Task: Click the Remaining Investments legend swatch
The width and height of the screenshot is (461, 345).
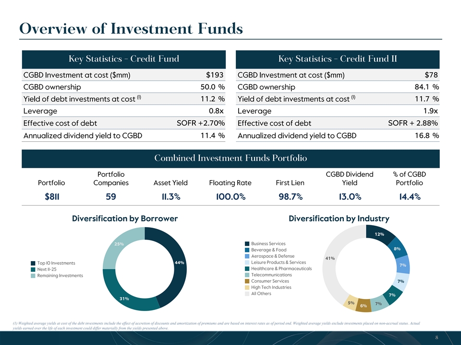Action: (33, 276)
